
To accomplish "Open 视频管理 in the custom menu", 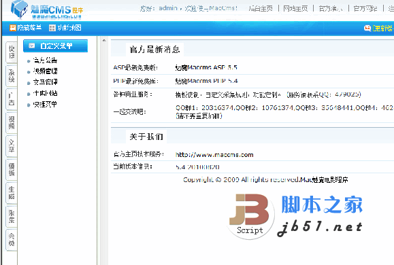I will 45,71.
